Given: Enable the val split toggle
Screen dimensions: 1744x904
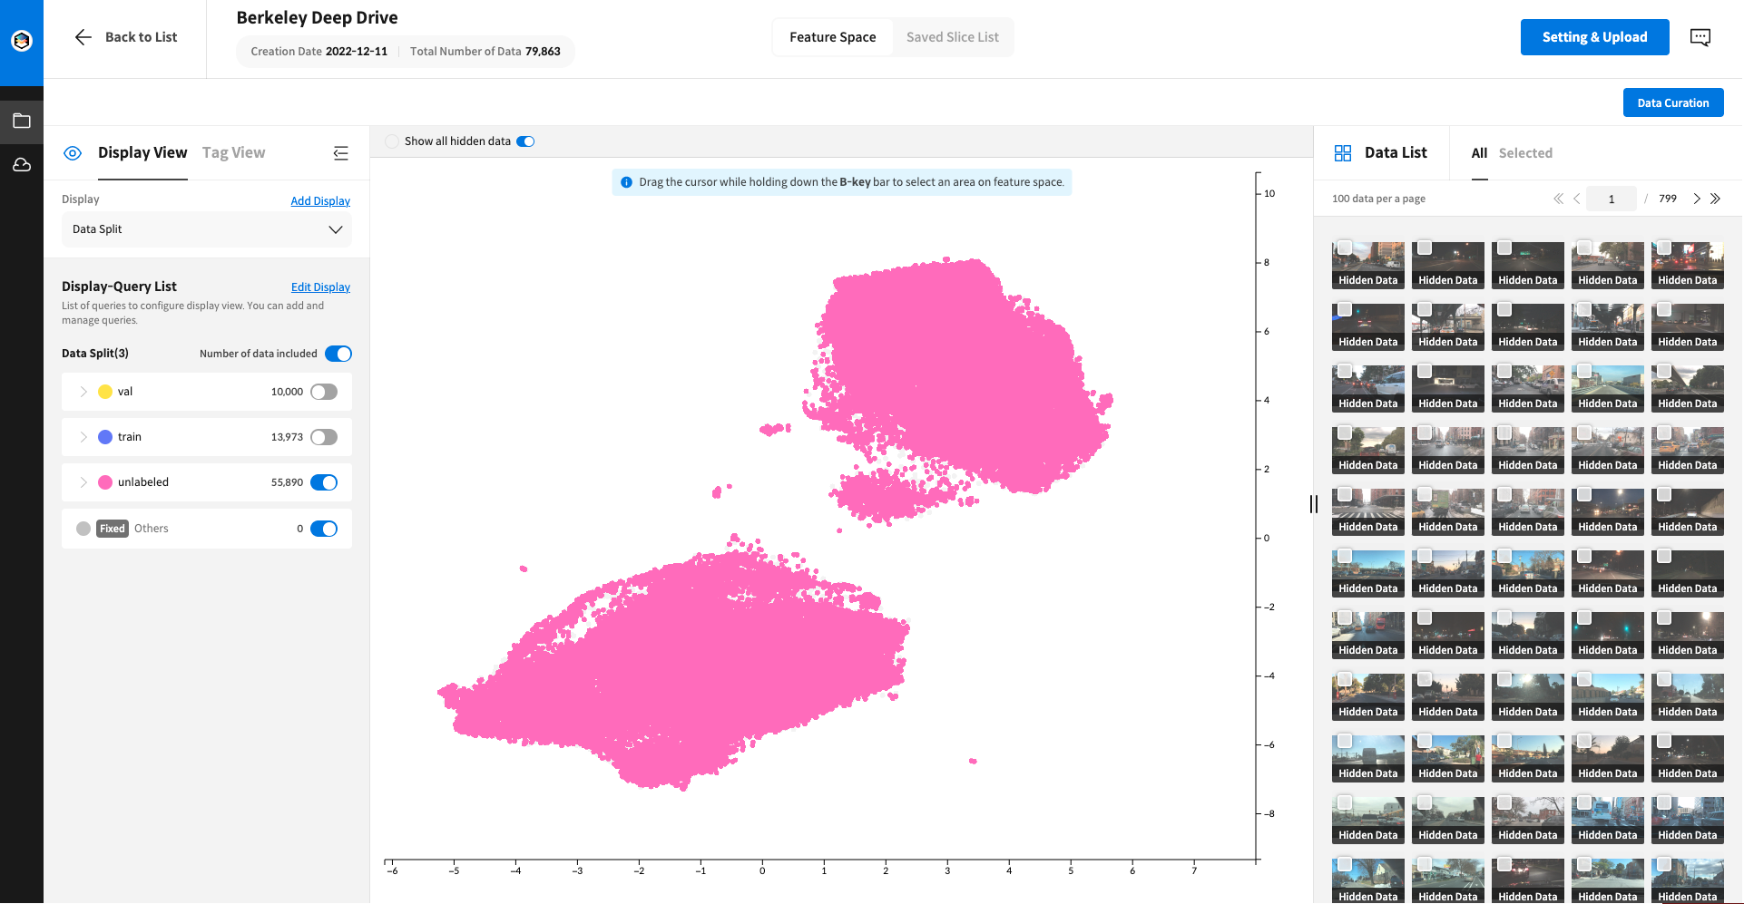Looking at the screenshot, I should click(x=324, y=392).
